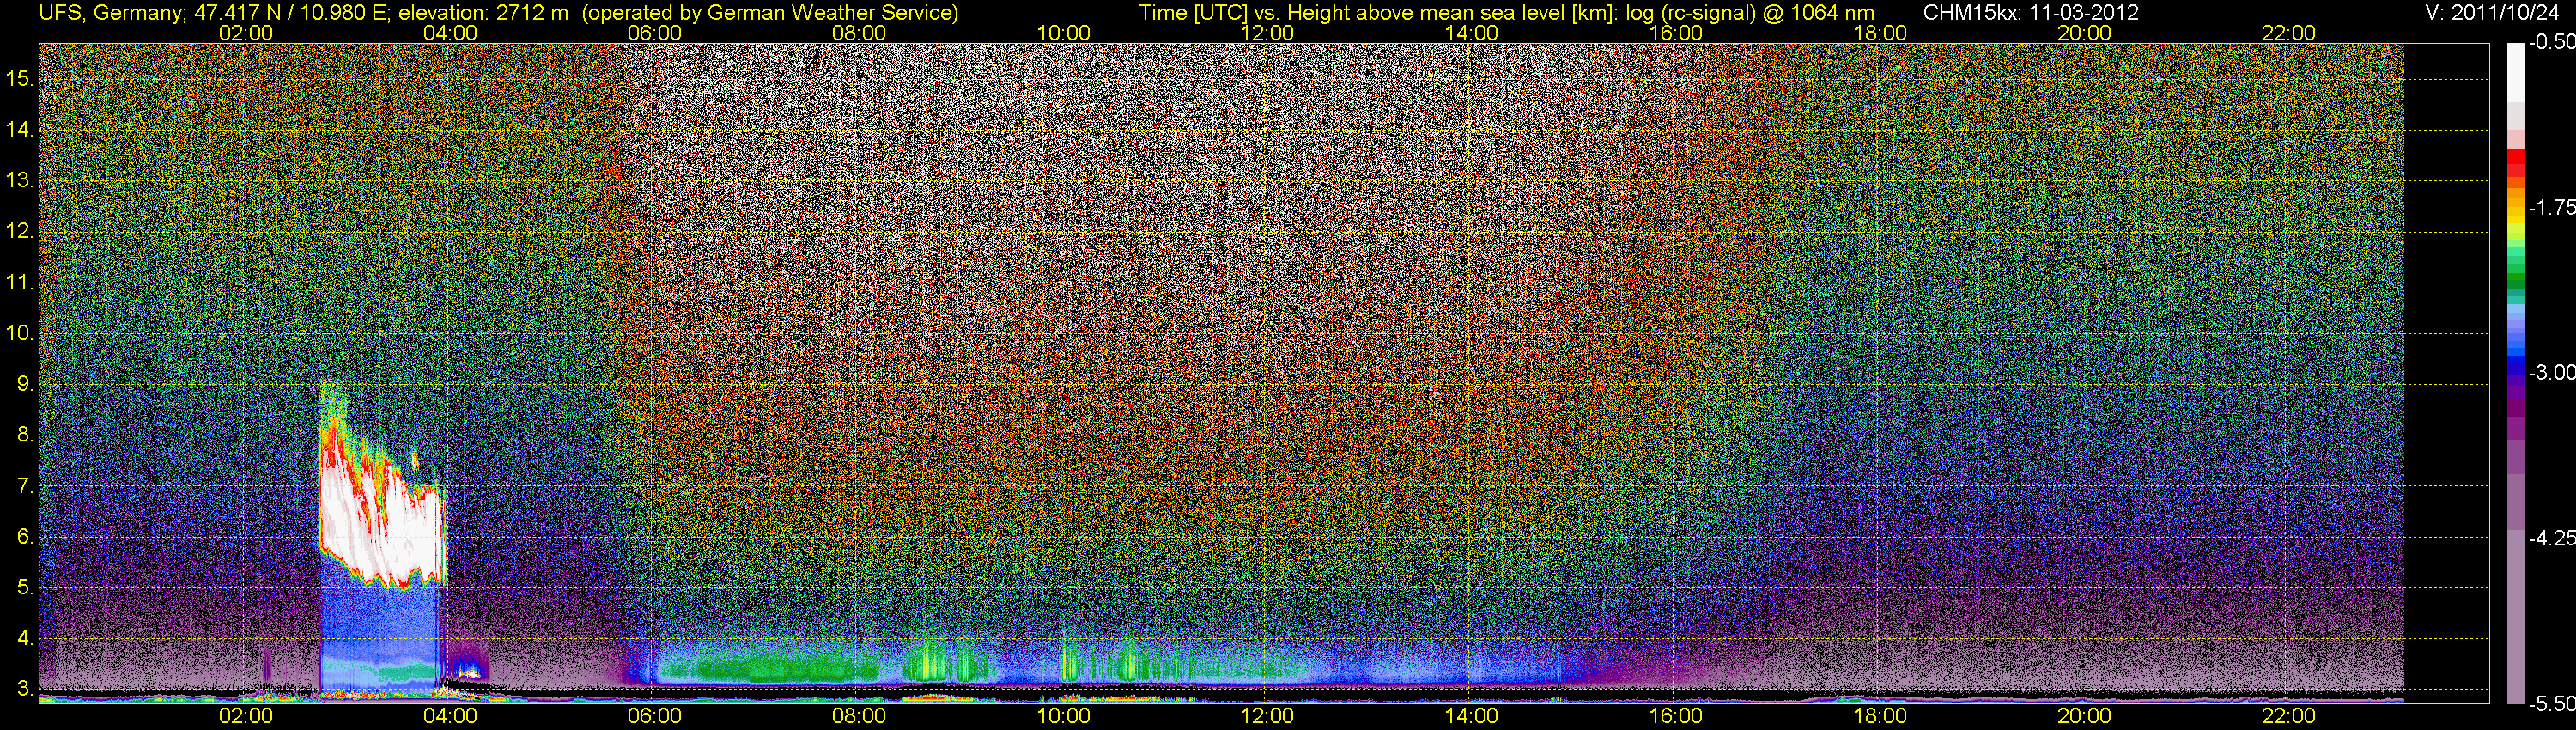Image resolution: width=2576 pixels, height=730 pixels.
Task: Select the 22:00 marker on bottom axis
Action: pos(2288,716)
